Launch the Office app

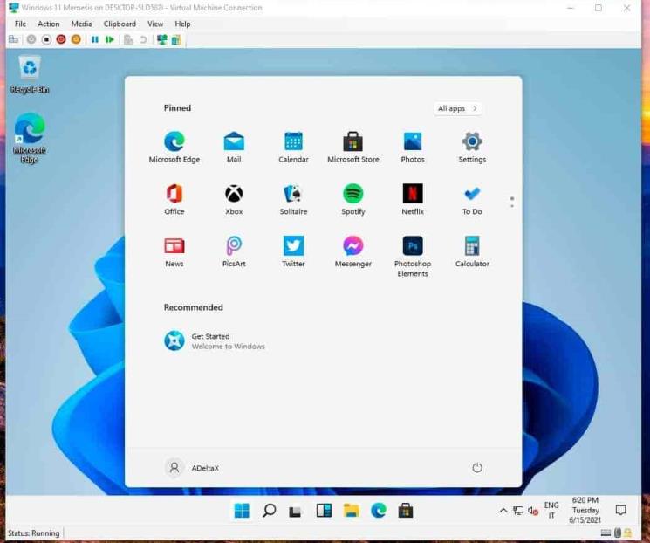[x=174, y=199]
